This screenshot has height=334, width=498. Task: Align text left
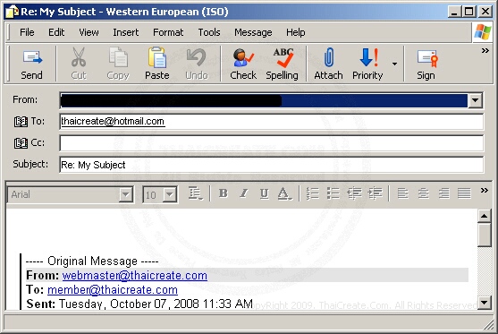(x=403, y=193)
